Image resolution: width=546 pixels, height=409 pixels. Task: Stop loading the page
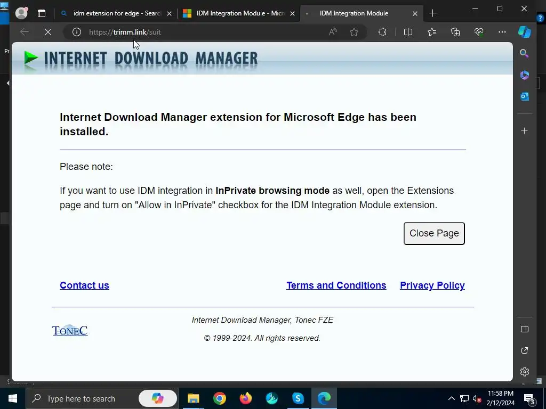(x=48, y=32)
